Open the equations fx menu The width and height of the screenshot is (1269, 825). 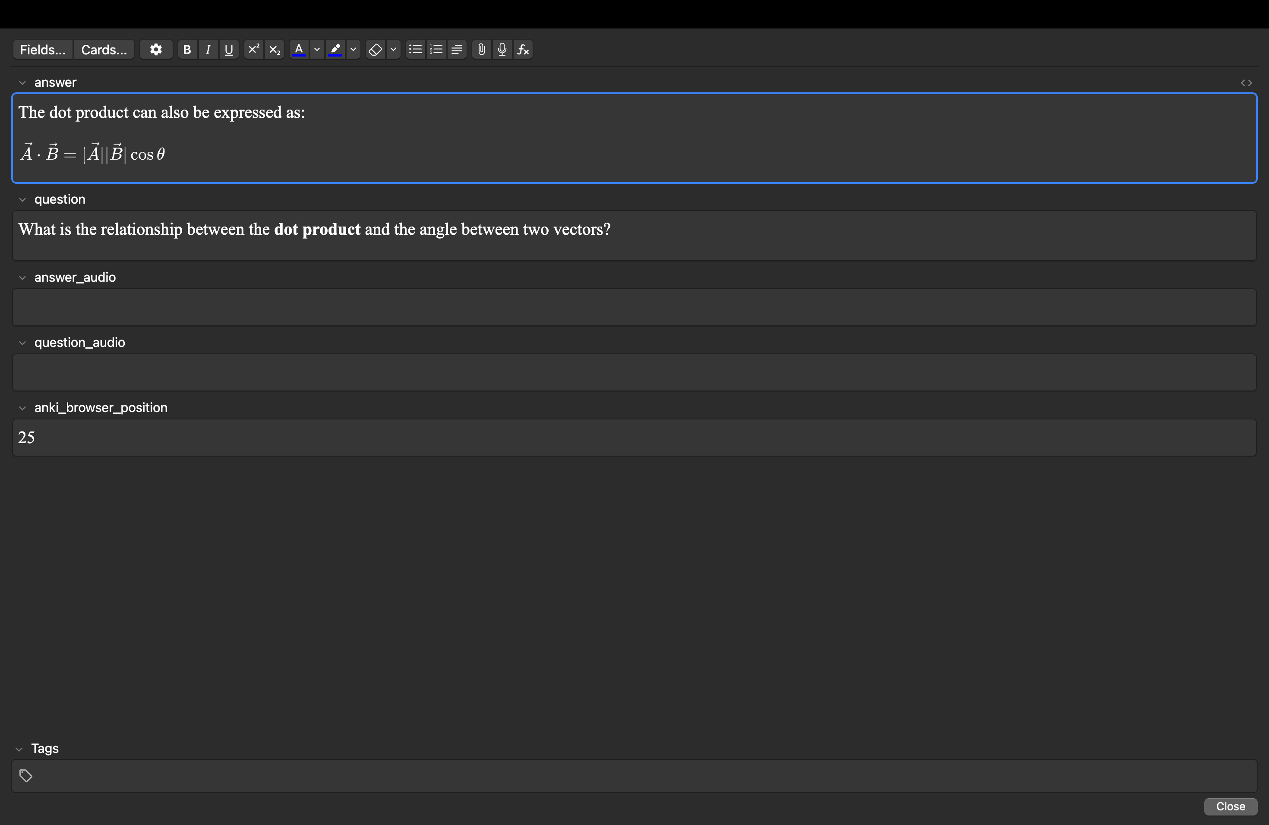pyautogui.click(x=523, y=50)
